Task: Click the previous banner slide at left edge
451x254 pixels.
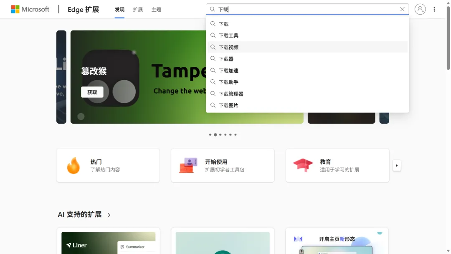Action: coord(61,77)
